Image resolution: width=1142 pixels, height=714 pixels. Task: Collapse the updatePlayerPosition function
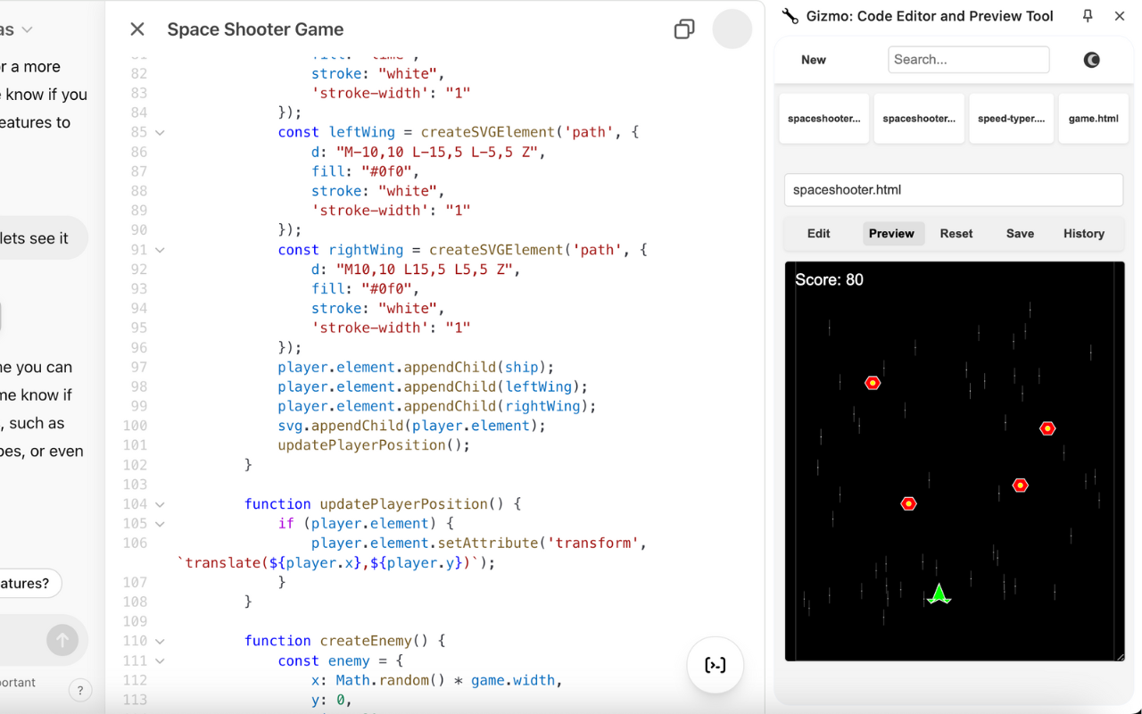(159, 503)
